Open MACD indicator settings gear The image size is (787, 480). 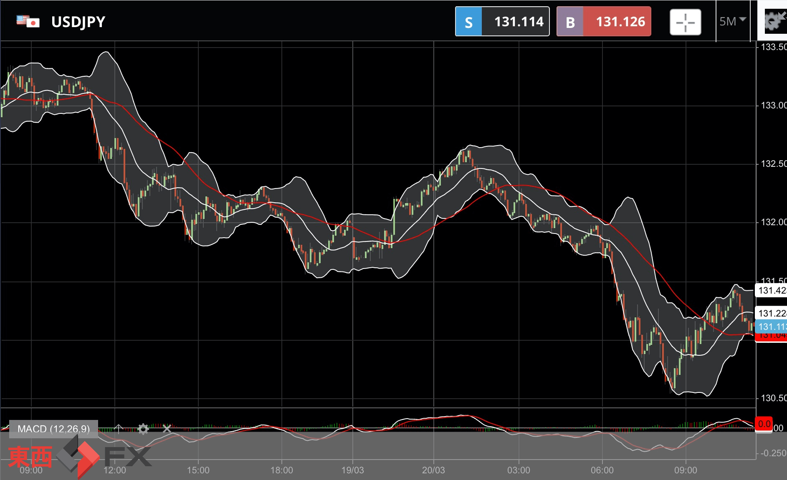pyautogui.click(x=143, y=429)
